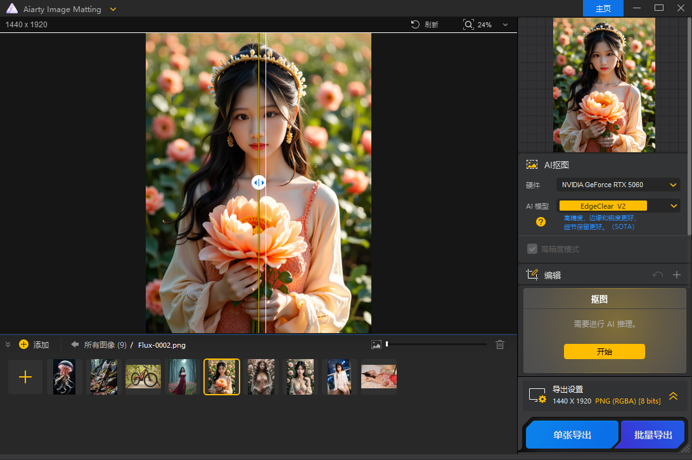Image resolution: width=692 pixels, height=460 pixels.
Task: Switch to the 主页 tab
Action: point(603,8)
